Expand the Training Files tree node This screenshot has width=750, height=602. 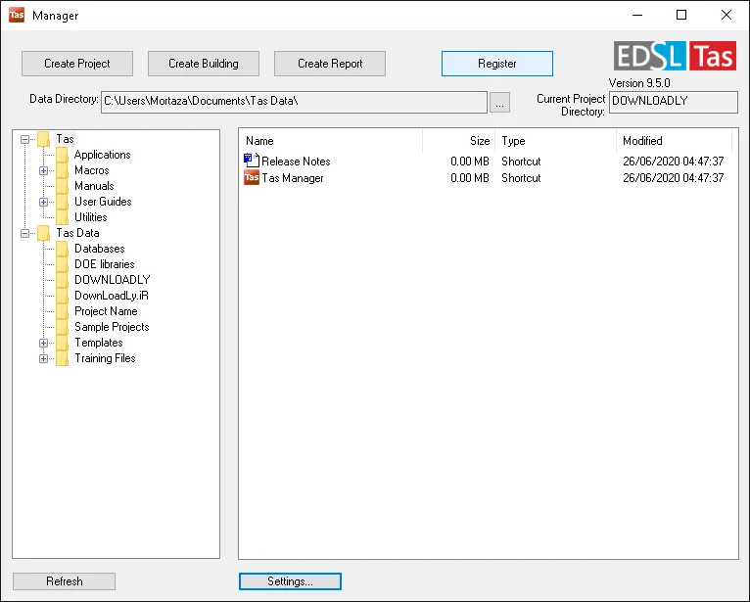pos(43,358)
